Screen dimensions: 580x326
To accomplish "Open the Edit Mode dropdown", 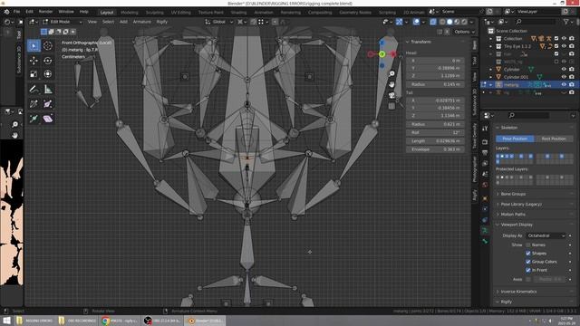I will (63, 22).
